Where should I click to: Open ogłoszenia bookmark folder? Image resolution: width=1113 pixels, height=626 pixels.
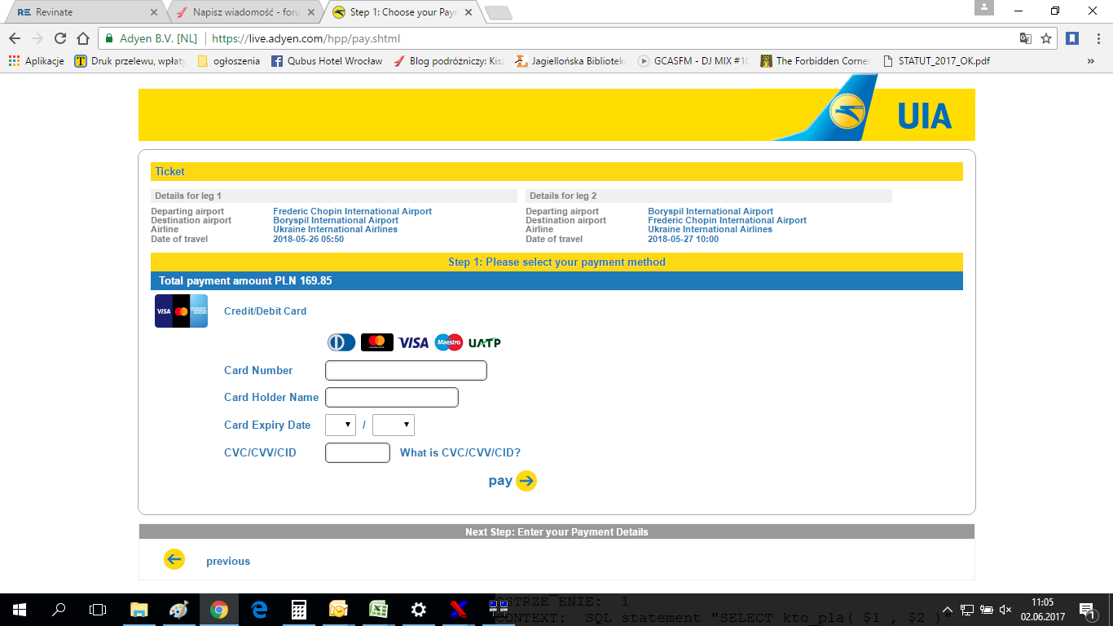point(228,60)
